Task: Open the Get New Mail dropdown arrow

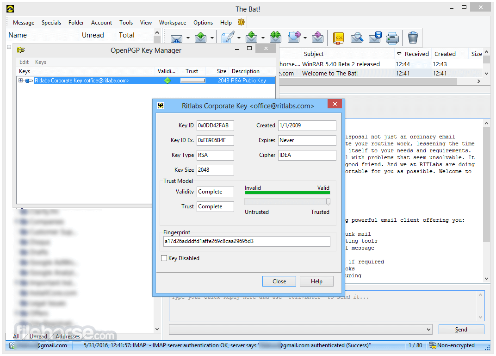Action: coord(188,38)
